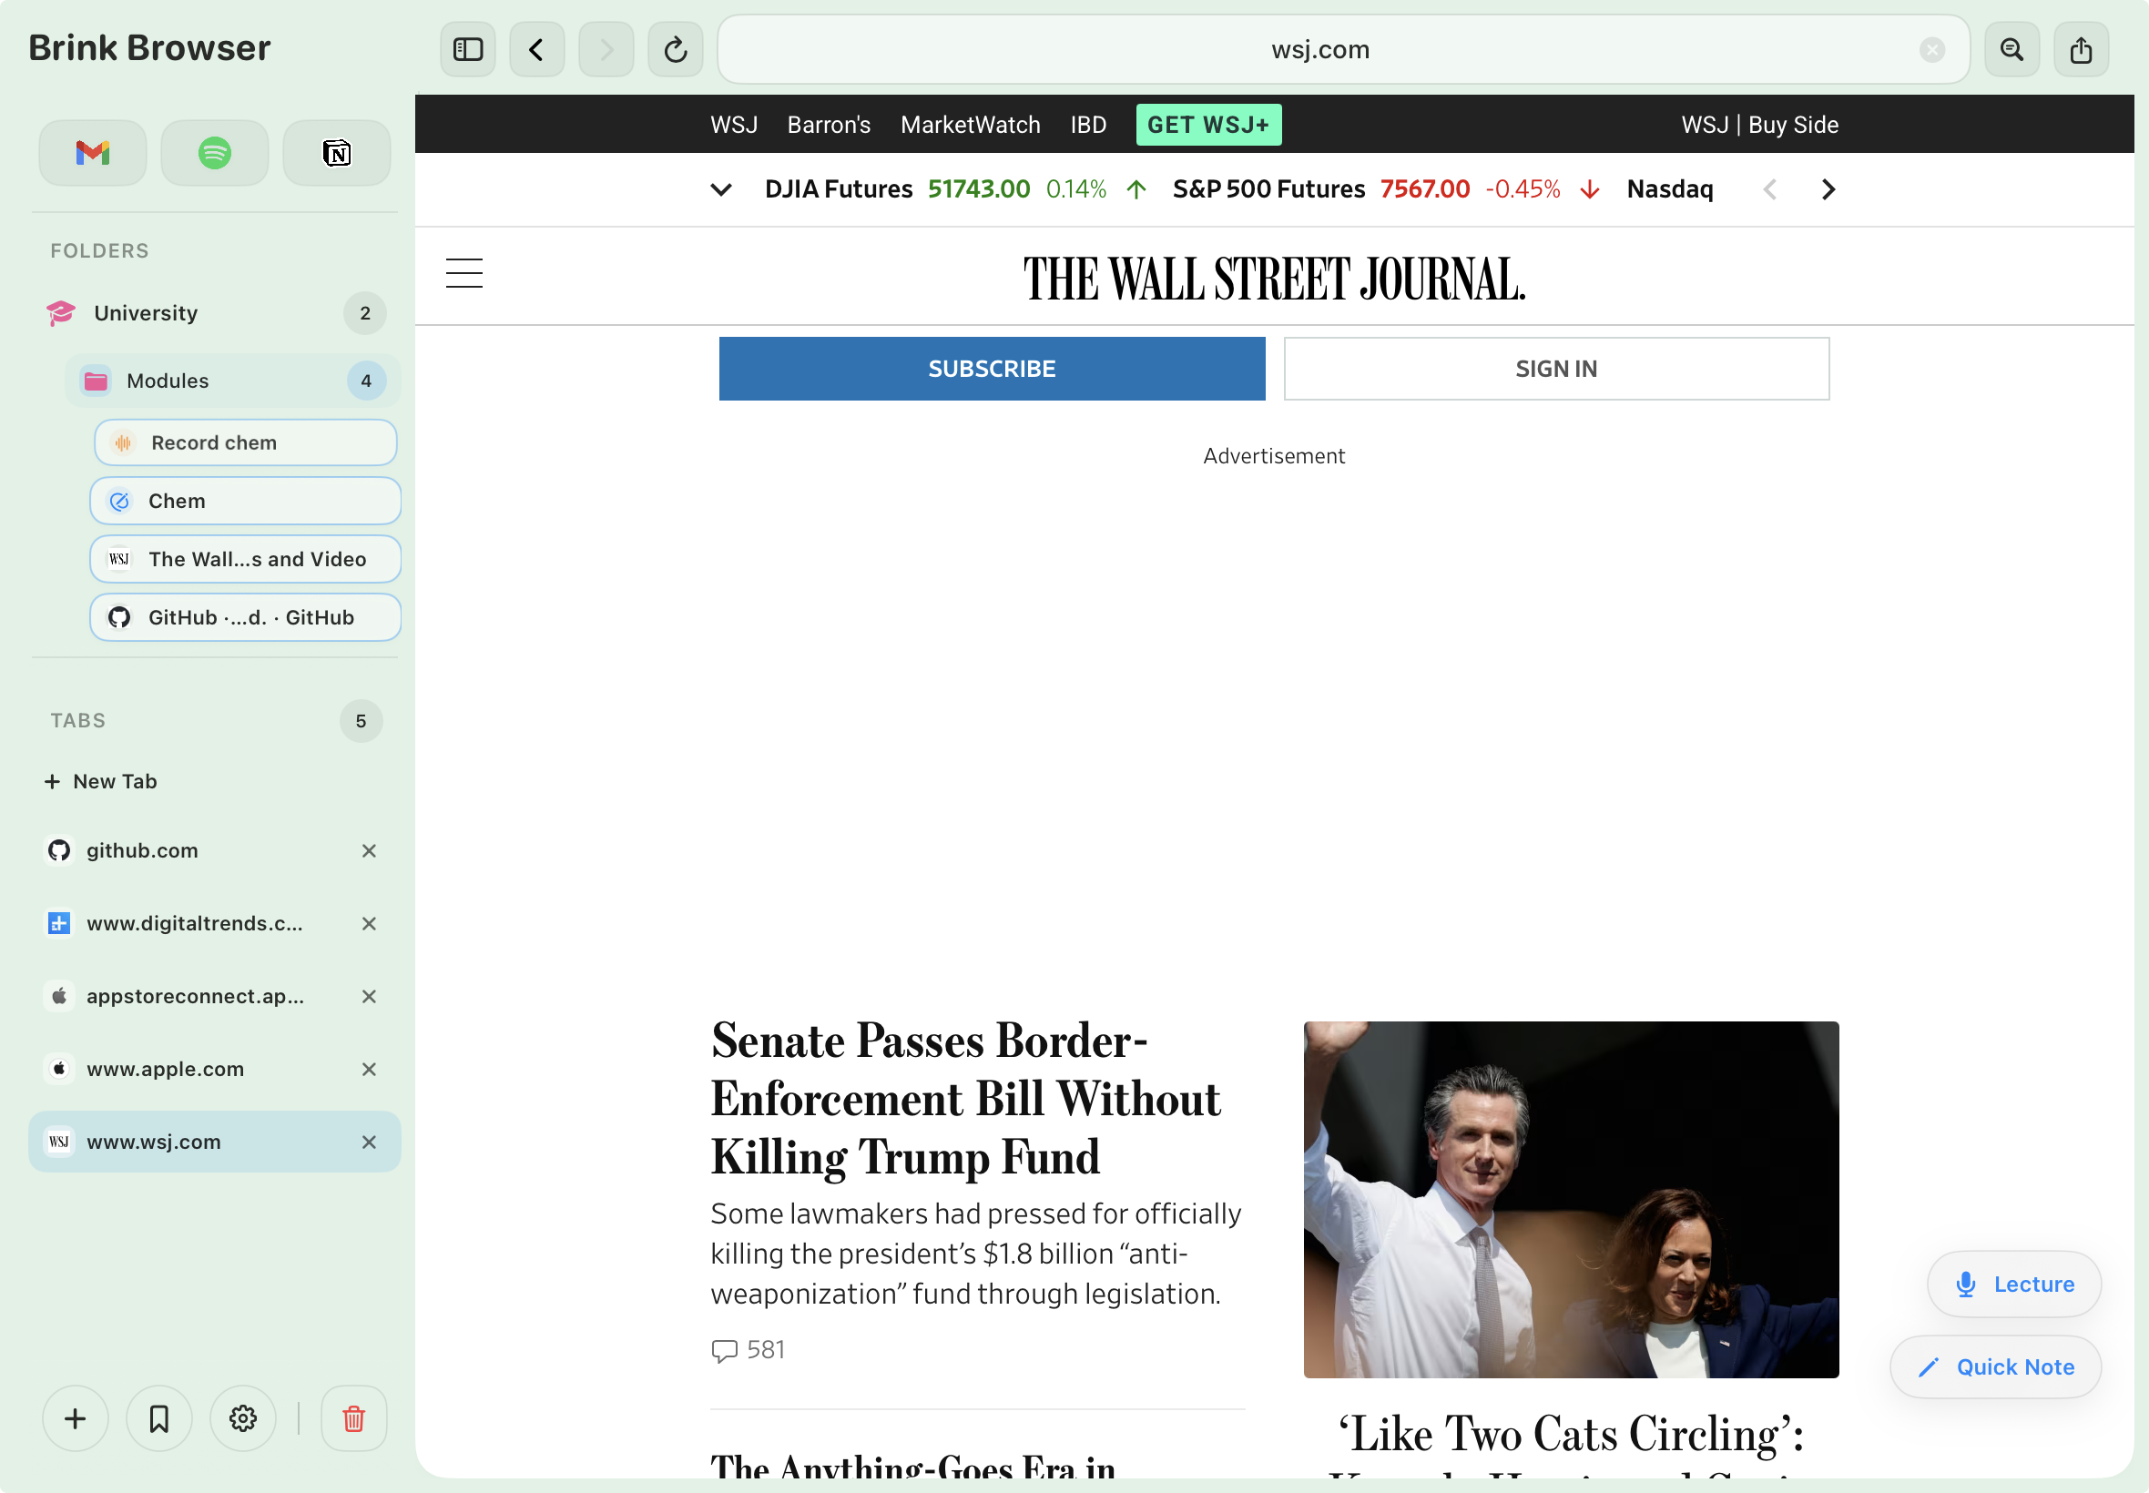Open the Spotify pinned shortcut
This screenshot has width=2149, height=1493.
click(x=214, y=152)
